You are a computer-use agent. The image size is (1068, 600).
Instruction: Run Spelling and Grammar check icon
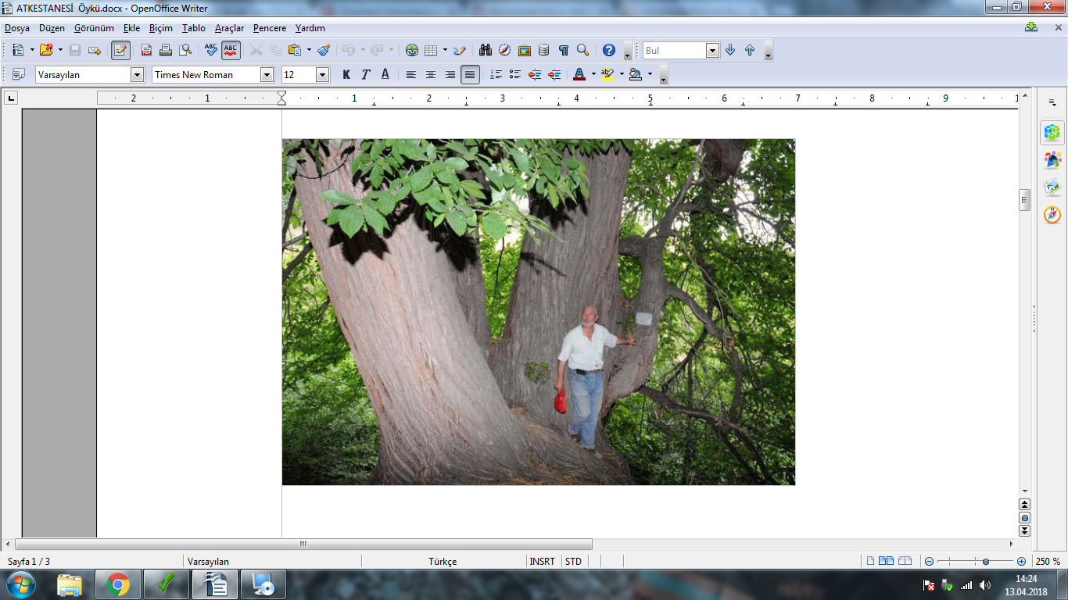tap(211, 50)
